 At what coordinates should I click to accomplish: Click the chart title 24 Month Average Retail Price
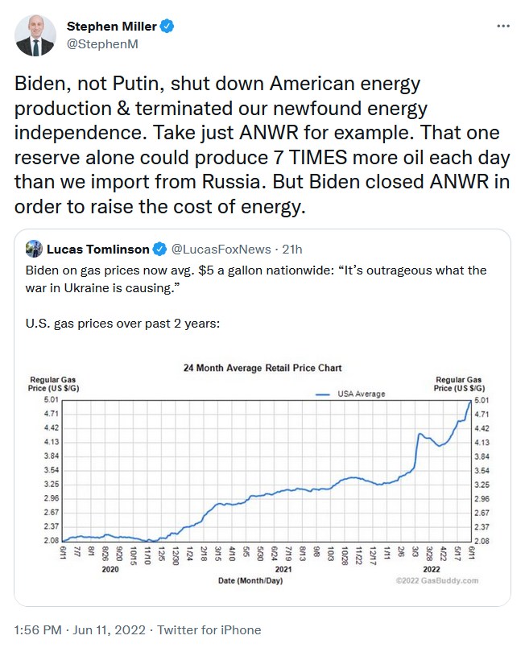pyautogui.click(x=262, y=368)
